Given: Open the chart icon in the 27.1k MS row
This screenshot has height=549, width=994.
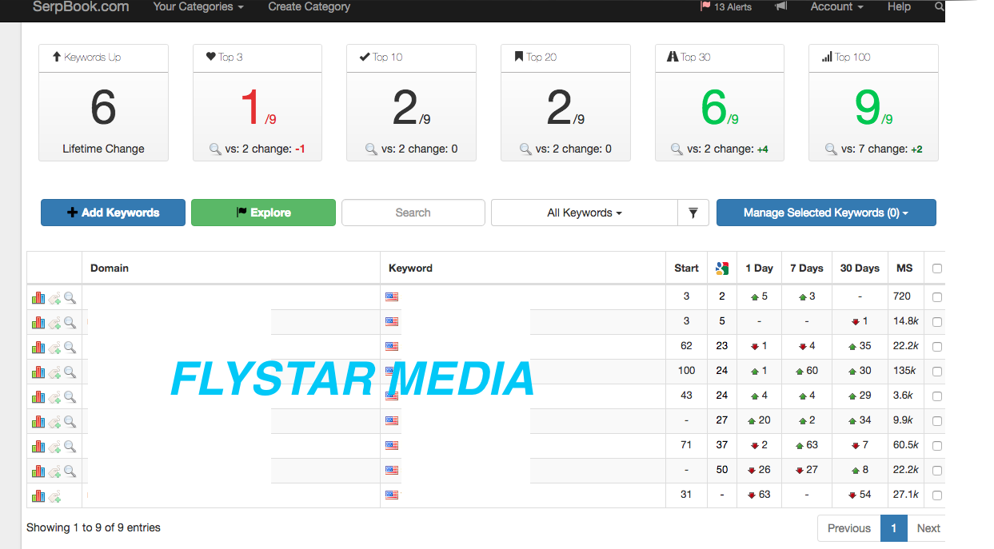Looking at the screenshot, I should click(x=38, y=496).
